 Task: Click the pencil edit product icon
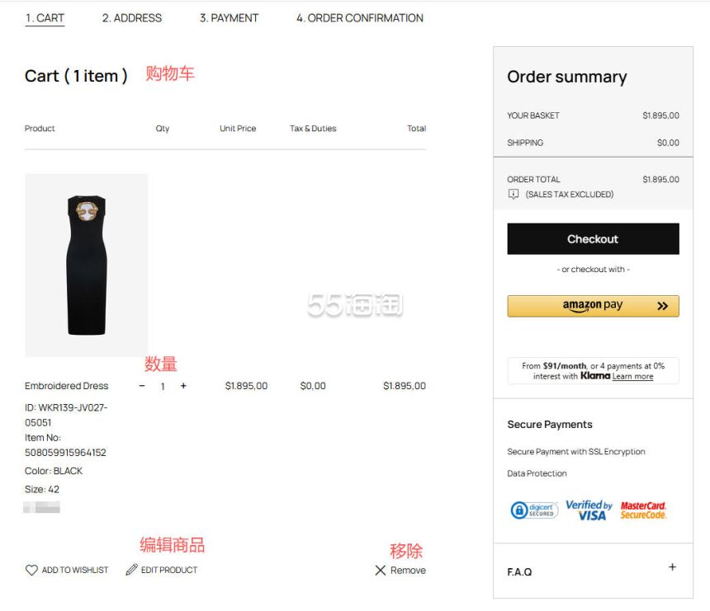(x=131, y=570)
